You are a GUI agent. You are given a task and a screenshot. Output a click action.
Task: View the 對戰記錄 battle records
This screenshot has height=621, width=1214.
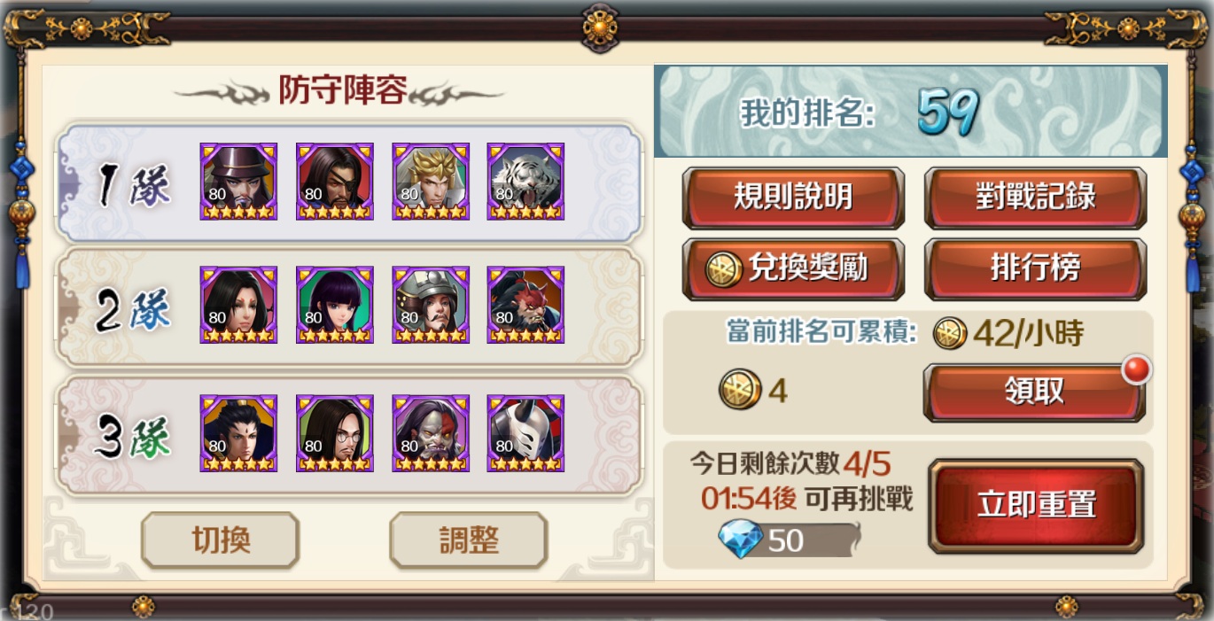click(1035, 198)
